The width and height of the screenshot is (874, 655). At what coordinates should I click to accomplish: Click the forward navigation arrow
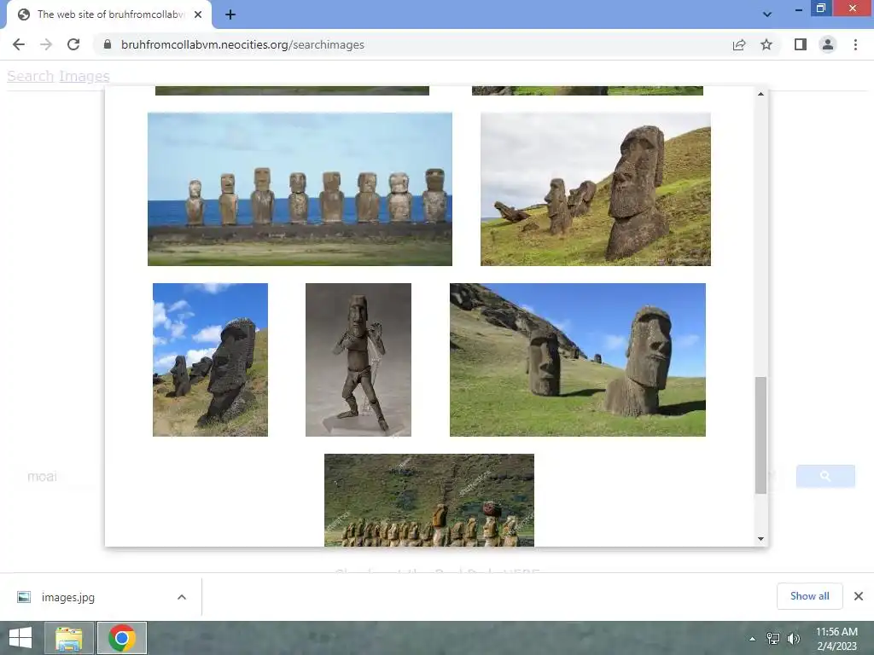[46, 44]
